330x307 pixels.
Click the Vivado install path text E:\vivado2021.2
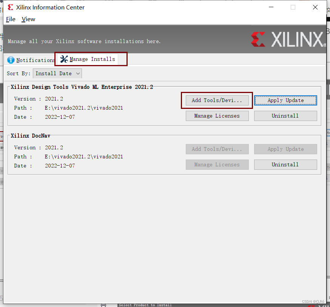[x=83, y=107]
